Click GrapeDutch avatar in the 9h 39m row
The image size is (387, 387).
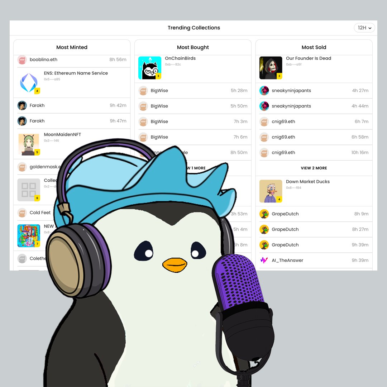pyautogui.click(x=264, y=245)
